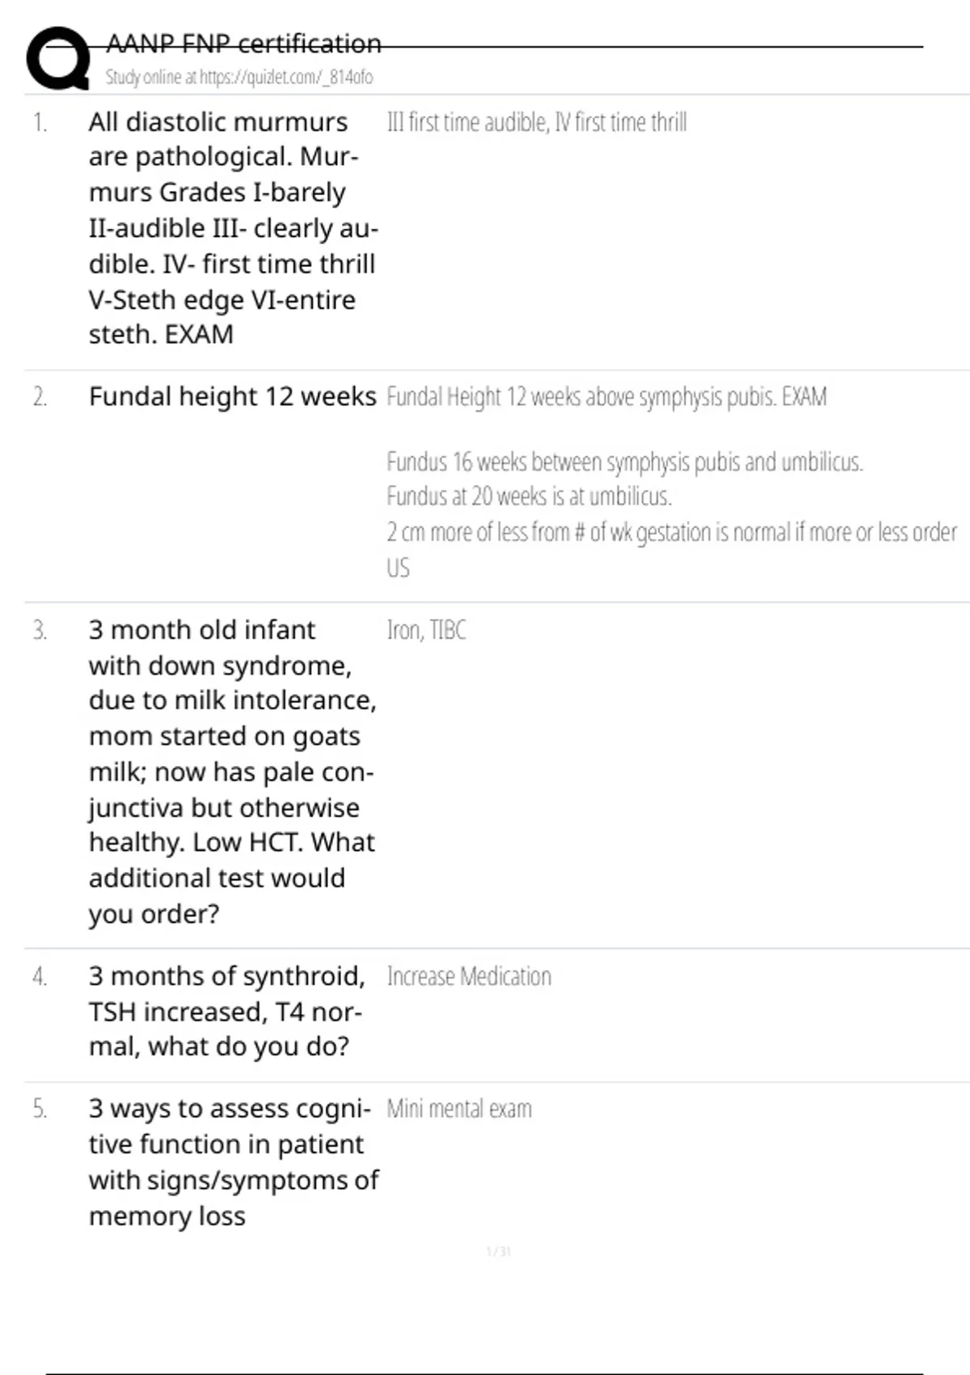Viewport: 970px width, 1375px height.
Task: Click item number 1 in the list
Action: pyautogui.click(x=40, y=122)
